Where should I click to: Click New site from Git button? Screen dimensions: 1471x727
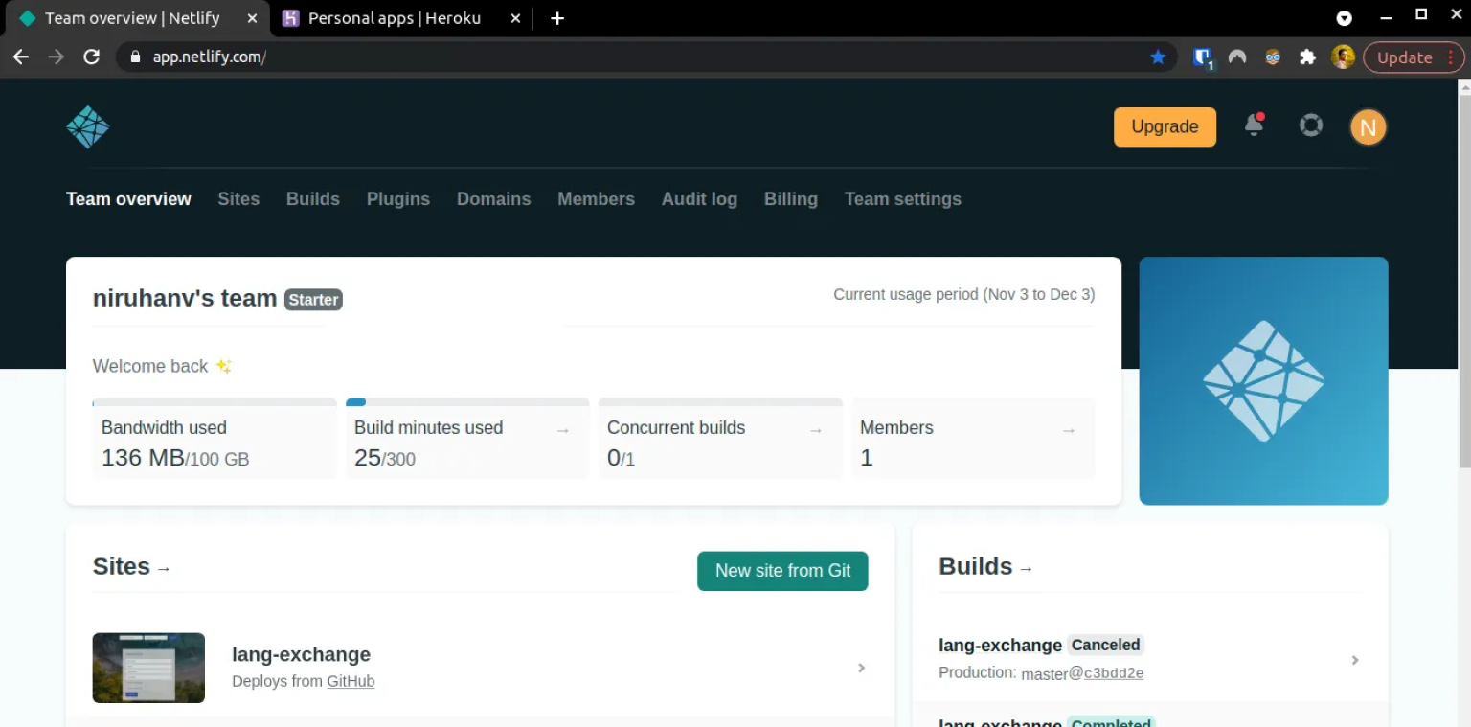click(782, 571)
